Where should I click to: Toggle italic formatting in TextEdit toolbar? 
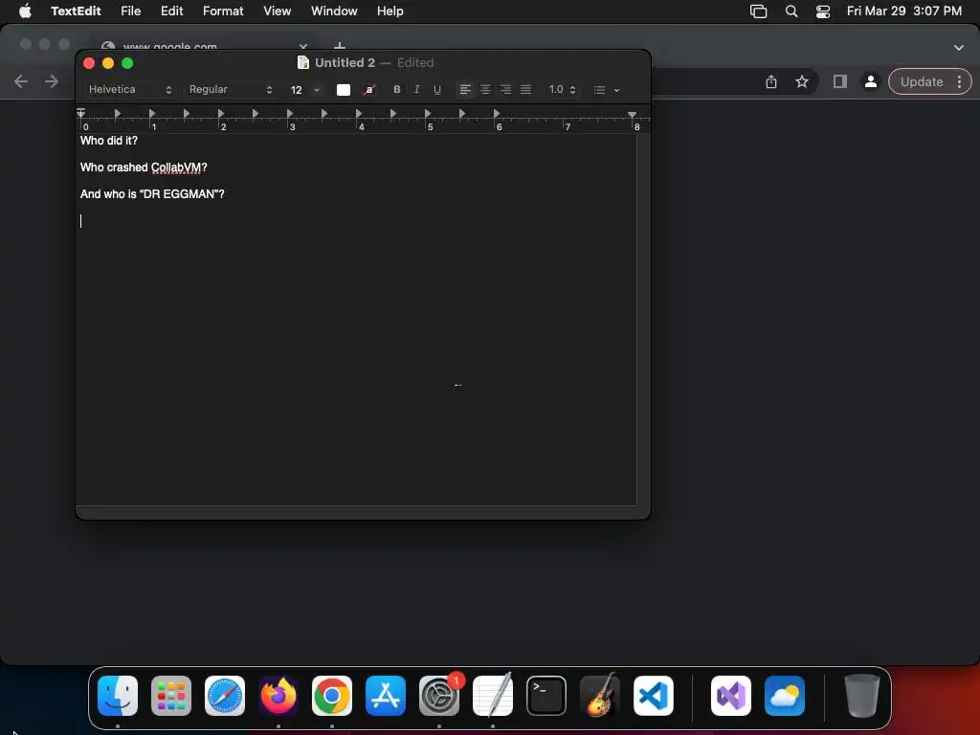click(x=417, y=89)
